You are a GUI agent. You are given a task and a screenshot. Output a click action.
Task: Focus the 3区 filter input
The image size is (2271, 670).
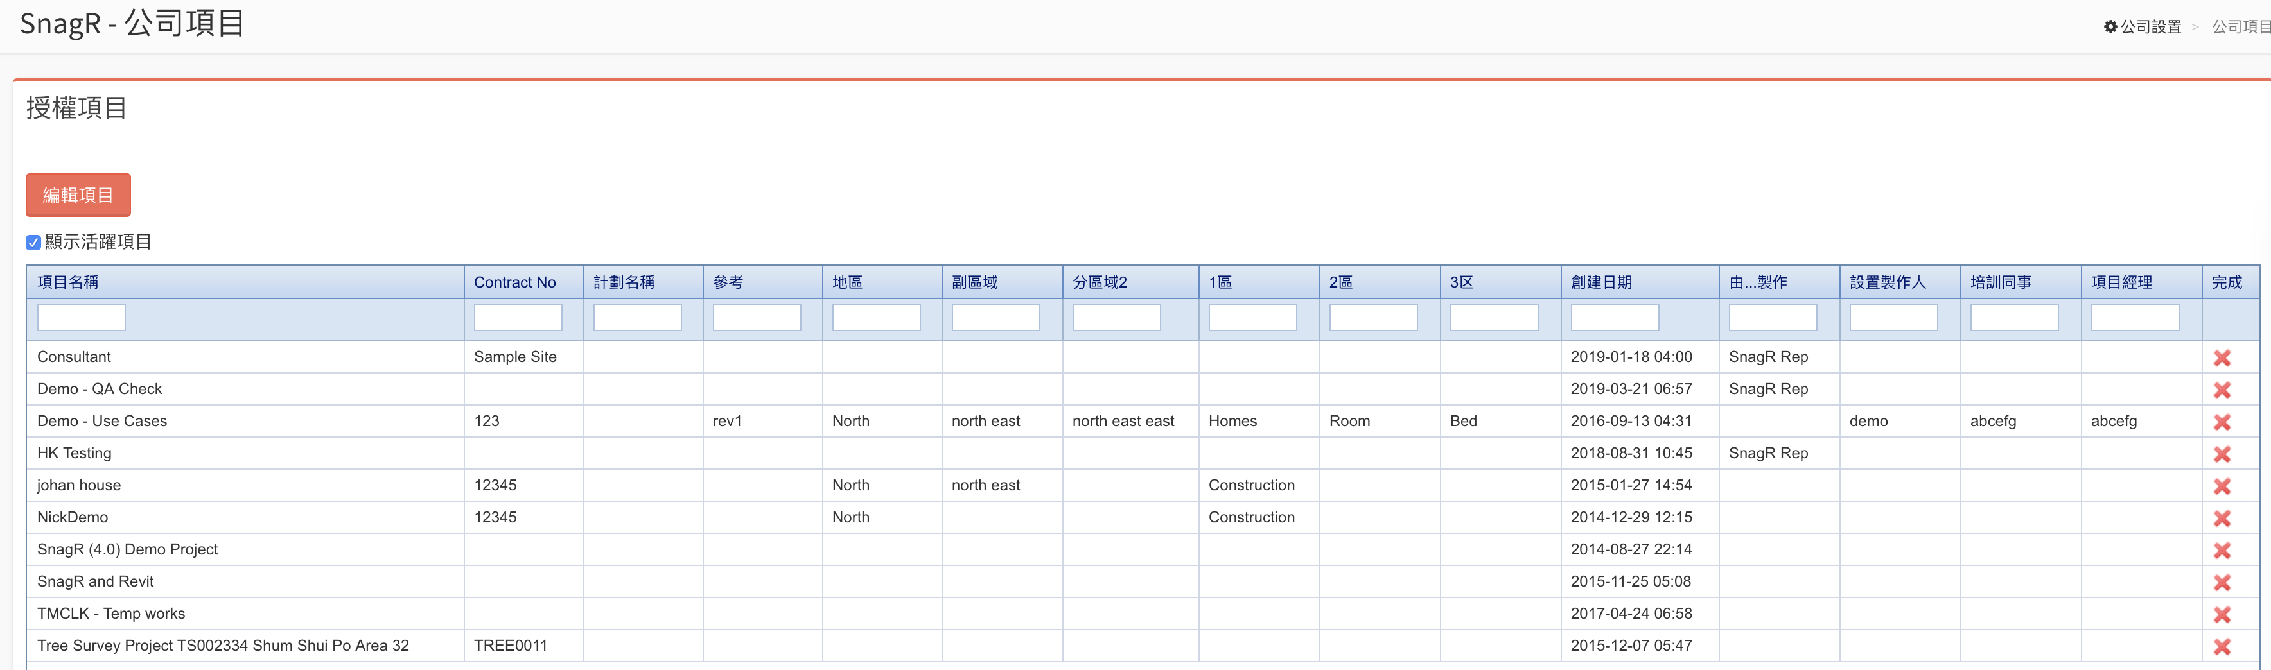pos(1495,318)
